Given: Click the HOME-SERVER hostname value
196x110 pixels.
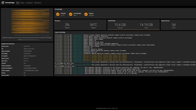Looking at the screenshot, I should pyautogui.click(x=28, y=51).
